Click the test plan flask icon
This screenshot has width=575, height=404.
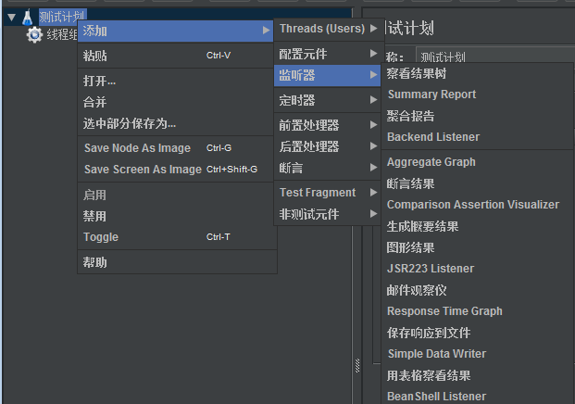tap(28, 18)
